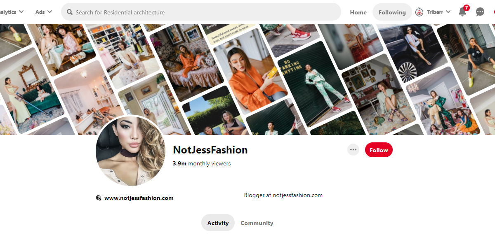
Task: Open the messages speech bubble
Action: pyautogui.click(x=480, y=12)
